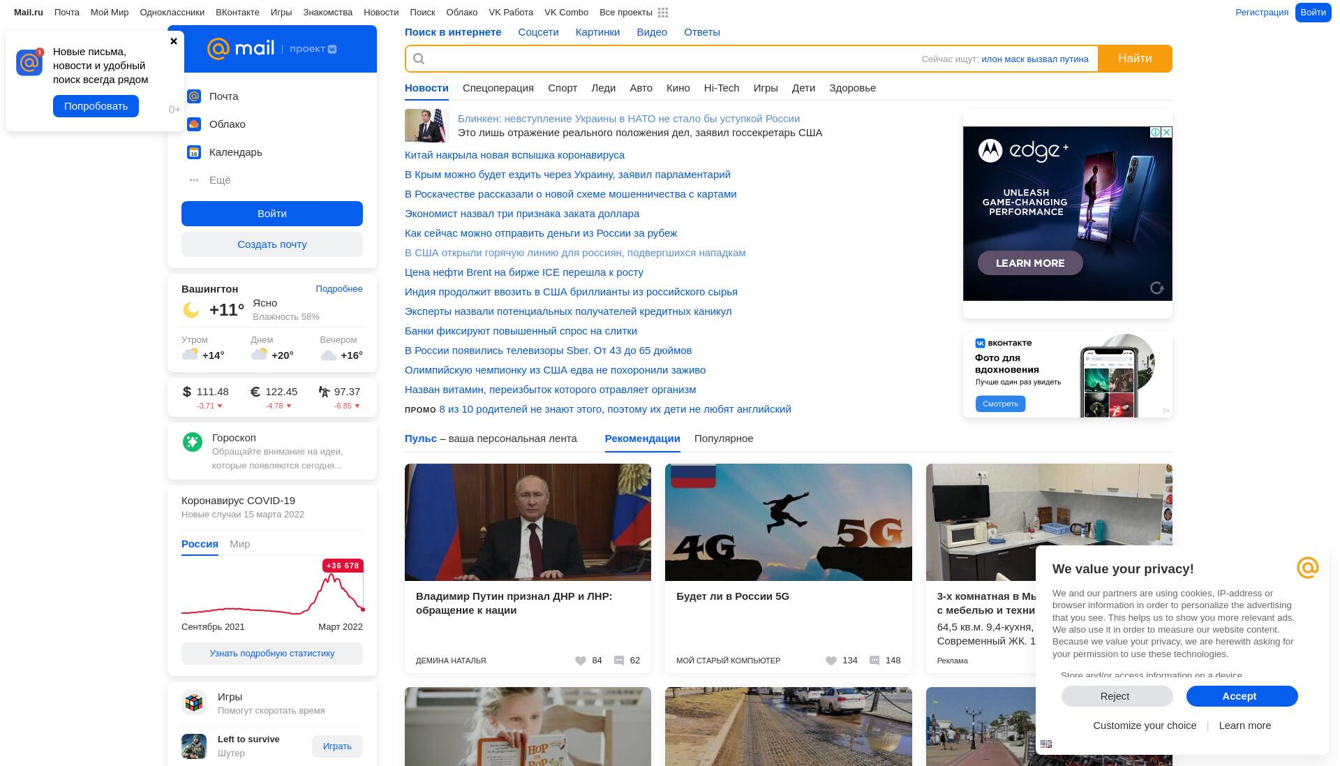Close the Motorola edge advertisement
Image resolution: width=1340 pixels, height=766 pixels.
click(x=1167, y=132)
